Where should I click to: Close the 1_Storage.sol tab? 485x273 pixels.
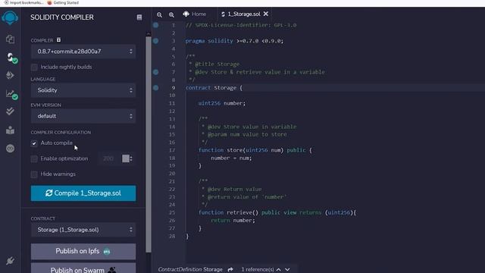tap(266, 14)
